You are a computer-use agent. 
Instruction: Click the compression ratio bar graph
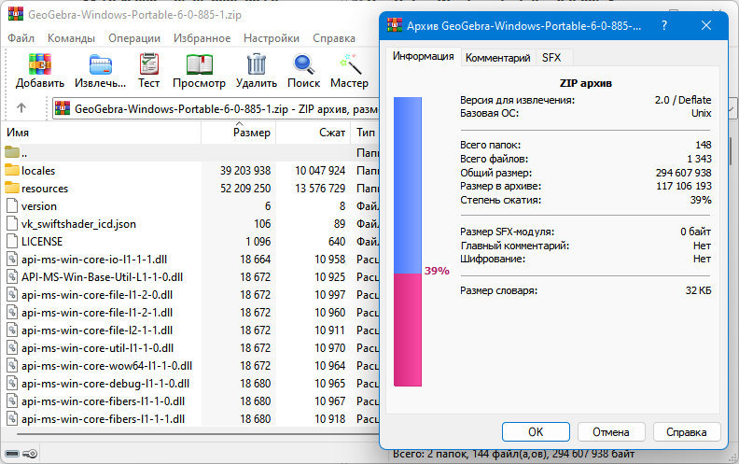pyautogui.click(x=408, y=242)
